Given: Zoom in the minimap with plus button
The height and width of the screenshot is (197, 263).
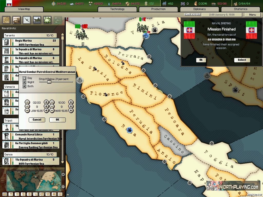Looking at the screenshot, I should [63, 174].
